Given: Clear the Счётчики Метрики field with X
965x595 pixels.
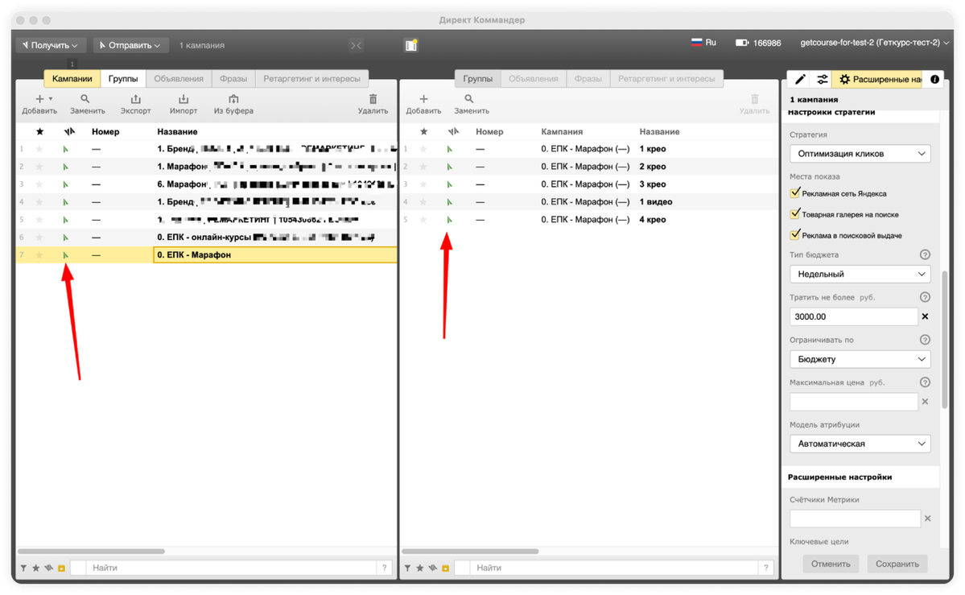Looking at the screenshot, I should [x=927, y=519].
